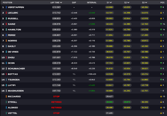This screenshot has width=167, height=116.
Task: Click the yellow down arrow in Vettel's row
Action: point(160,113)
